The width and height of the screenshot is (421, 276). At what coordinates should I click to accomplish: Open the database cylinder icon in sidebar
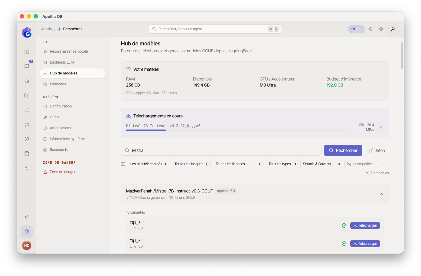click(27, 153)
